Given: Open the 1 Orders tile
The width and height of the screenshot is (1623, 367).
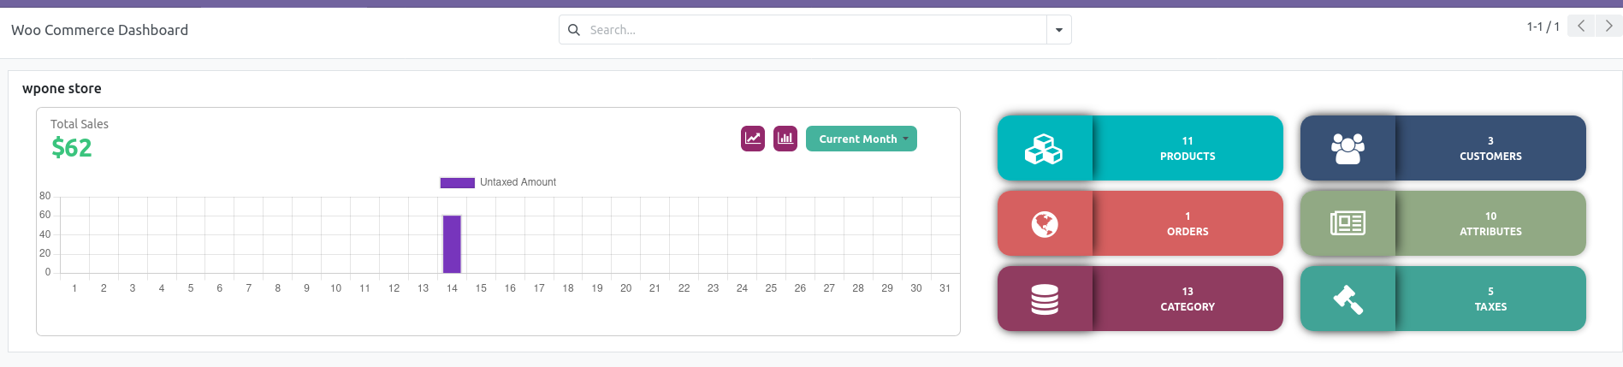Looking at the screenshot, I should 1188,224.
